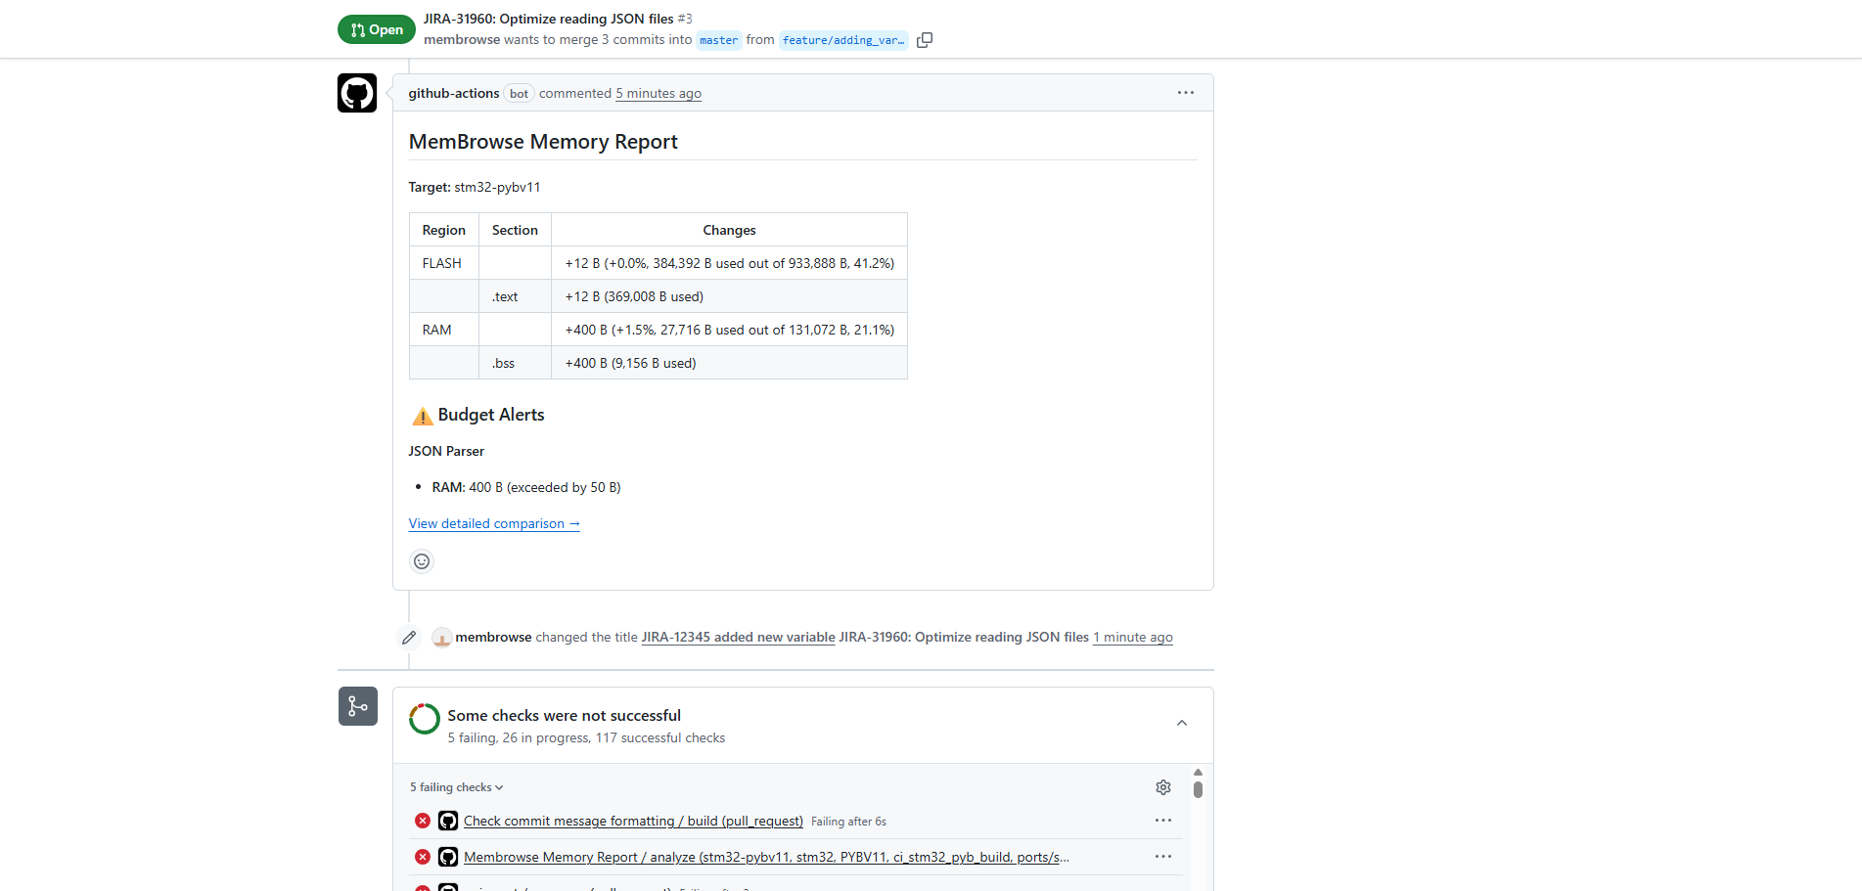This screenshot has width=1862, height=891.
Task: Select the .text section cell
Action: click(x=515, y=296)
